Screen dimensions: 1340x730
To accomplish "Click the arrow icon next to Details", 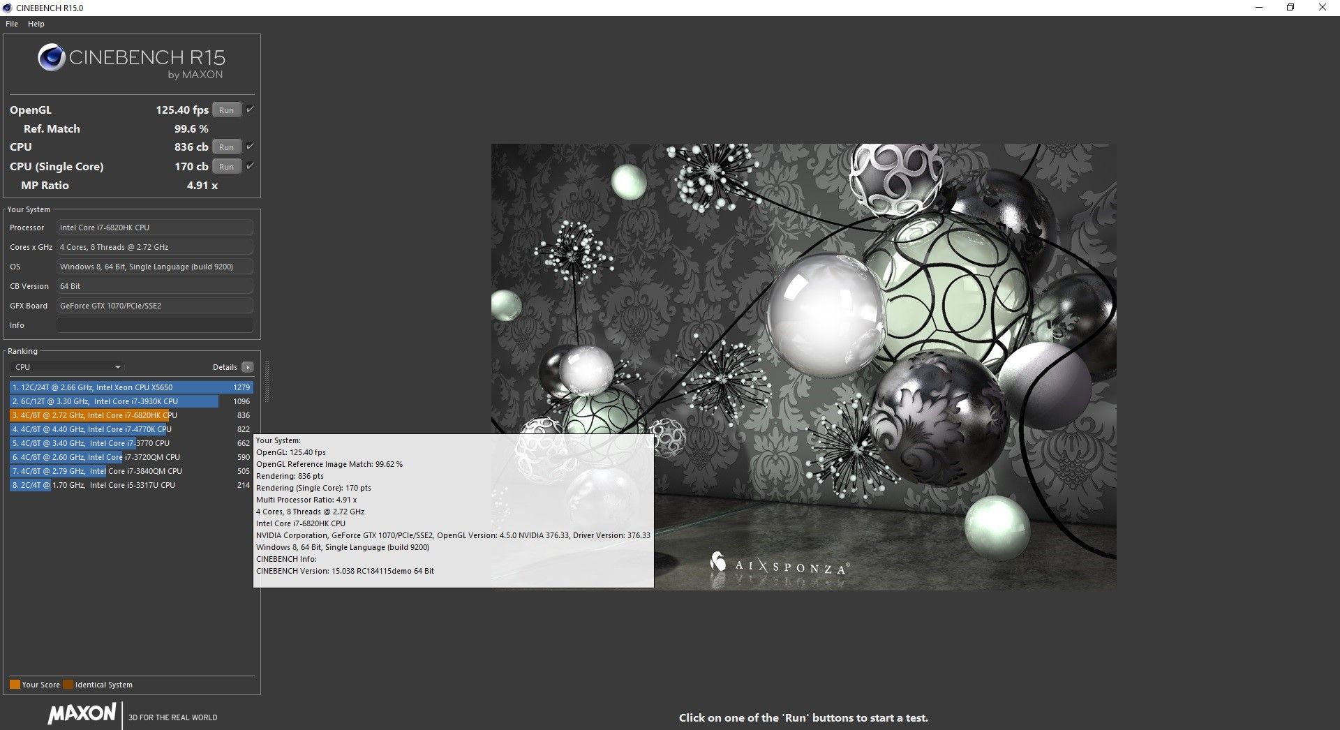I will pos(247,367).
